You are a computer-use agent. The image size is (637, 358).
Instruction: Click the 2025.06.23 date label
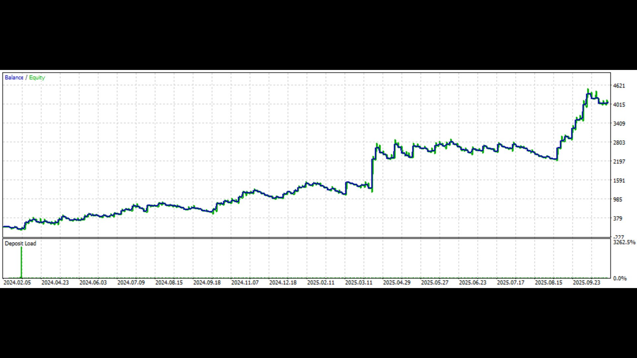coord(472,282)
